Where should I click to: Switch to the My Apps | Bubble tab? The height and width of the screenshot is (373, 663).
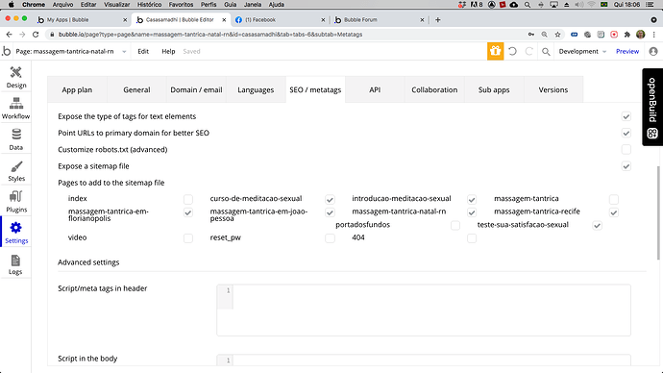coord(82,20)
